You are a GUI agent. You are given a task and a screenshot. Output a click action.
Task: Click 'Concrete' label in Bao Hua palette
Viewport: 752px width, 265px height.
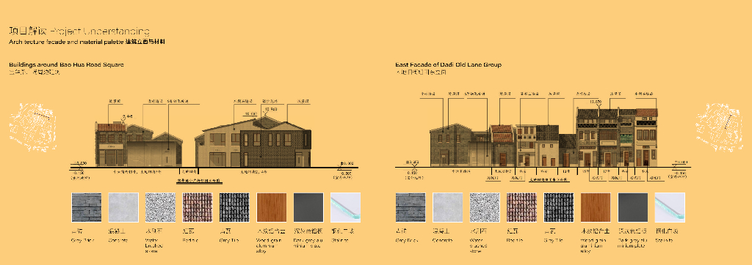click(x=118, y=240)
